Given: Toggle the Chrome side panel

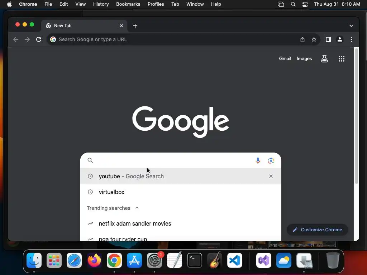Looking at the screenshot, I should pos(328,39).
